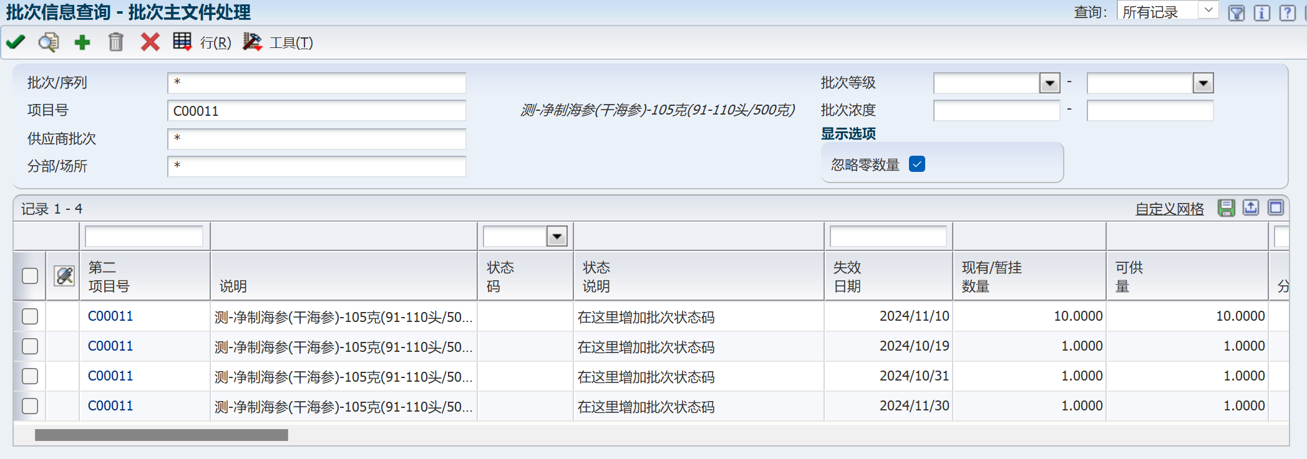
Task: Open the 状态码 filter dropdown in grid
Action: [x=556, y=237]
